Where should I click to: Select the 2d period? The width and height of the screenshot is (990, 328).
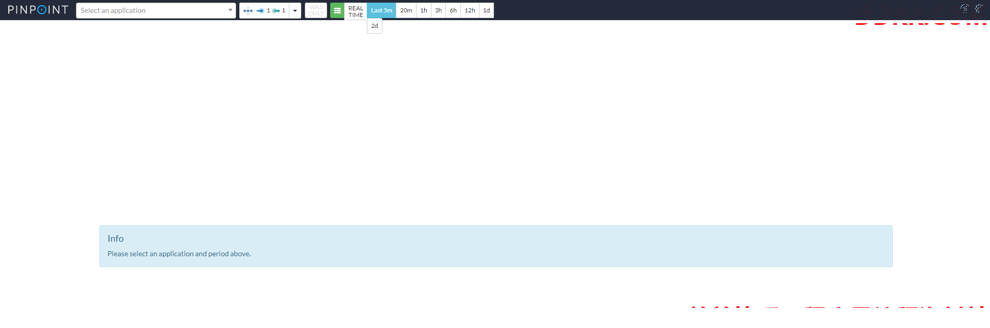375,26
